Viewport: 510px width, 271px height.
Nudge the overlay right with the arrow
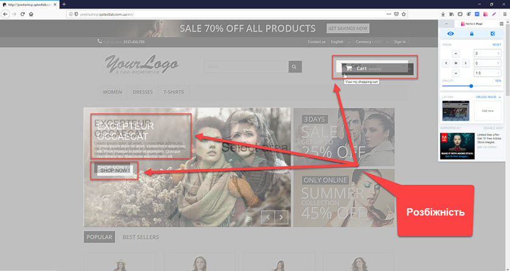coord(466,63)
